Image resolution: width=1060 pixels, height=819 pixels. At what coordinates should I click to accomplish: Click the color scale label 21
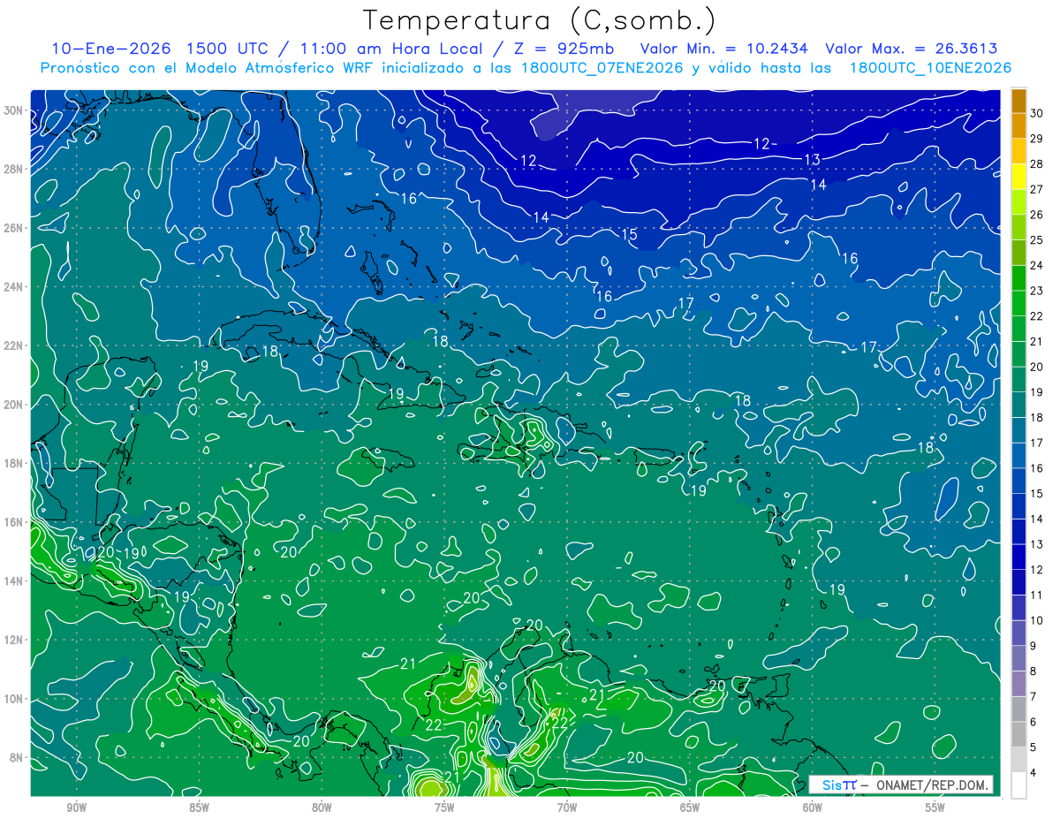(1036, 342)
